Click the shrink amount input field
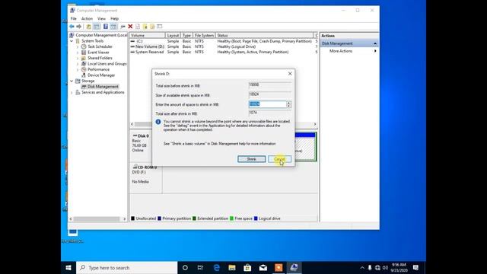 (267, 104)
